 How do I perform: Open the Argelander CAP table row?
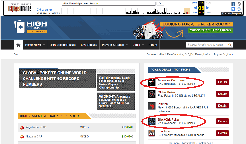(77, 127)
